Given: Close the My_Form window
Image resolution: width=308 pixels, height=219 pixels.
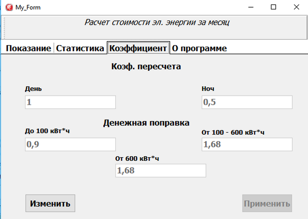Looking at the screenshot, I should [296, 7].
